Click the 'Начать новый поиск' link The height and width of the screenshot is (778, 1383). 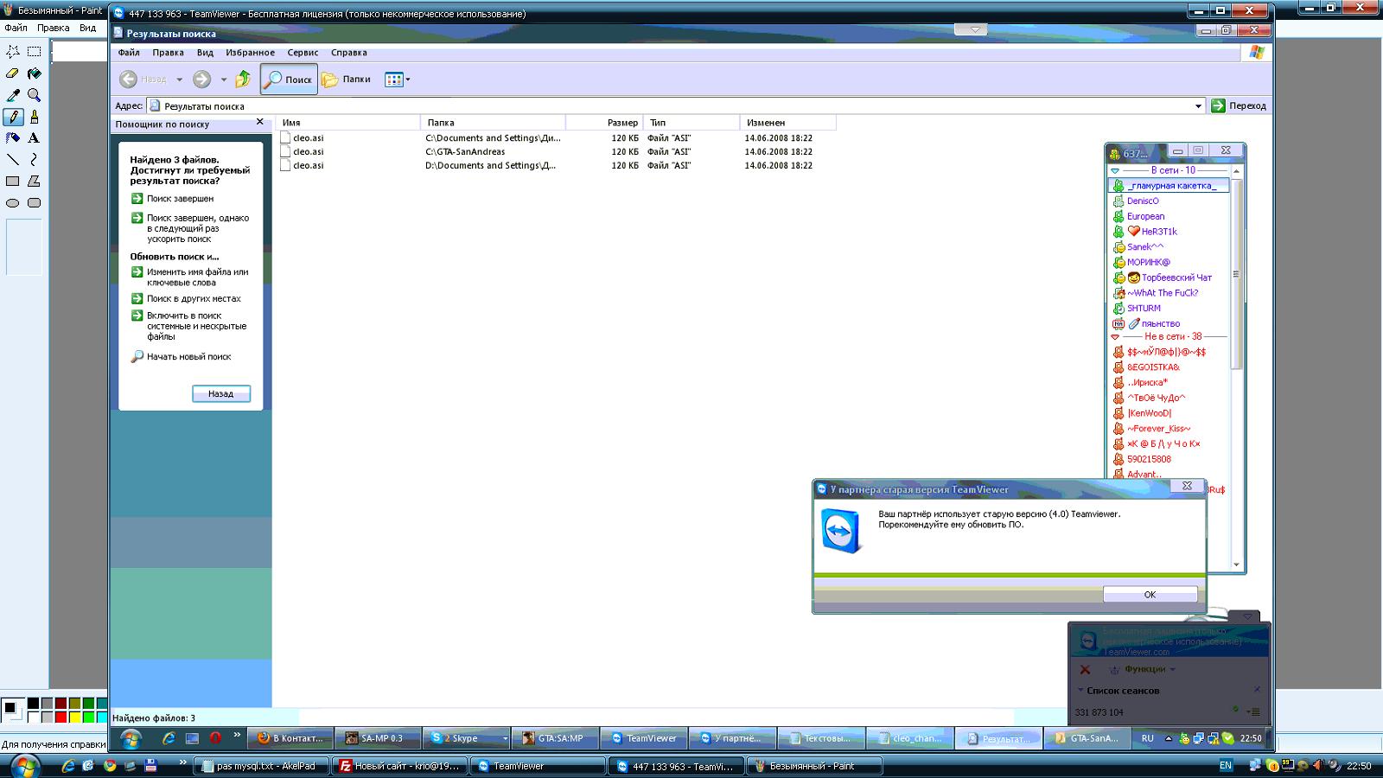tap(188, 356)
